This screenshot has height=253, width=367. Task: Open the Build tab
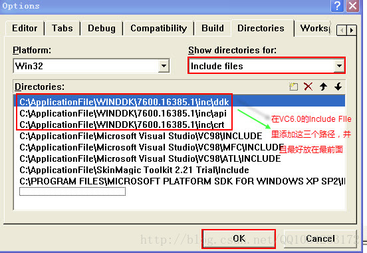213,29
